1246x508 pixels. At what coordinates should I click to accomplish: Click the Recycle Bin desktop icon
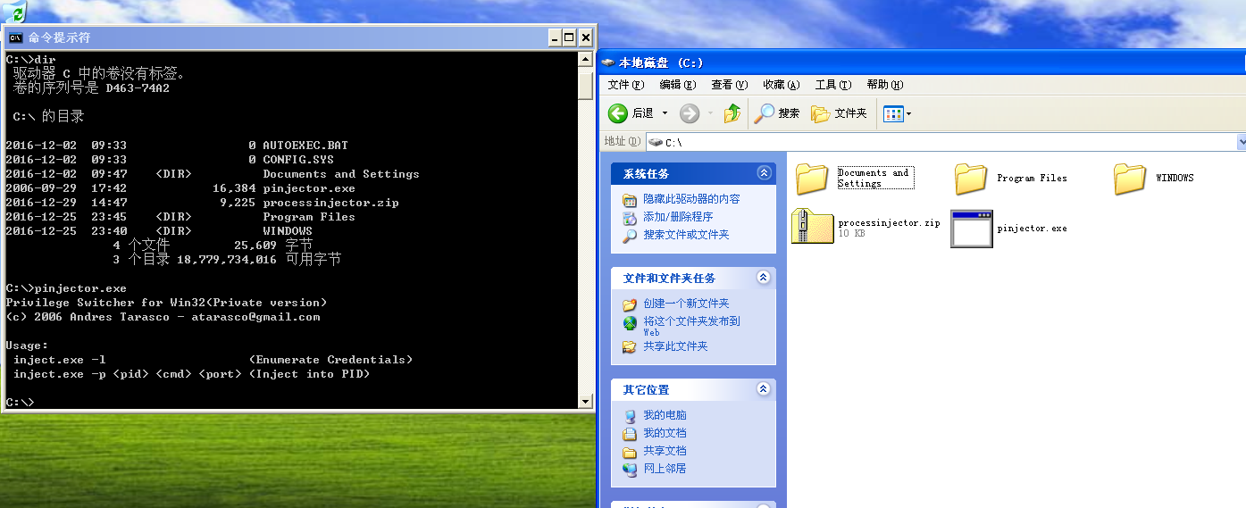pos(13,11)
